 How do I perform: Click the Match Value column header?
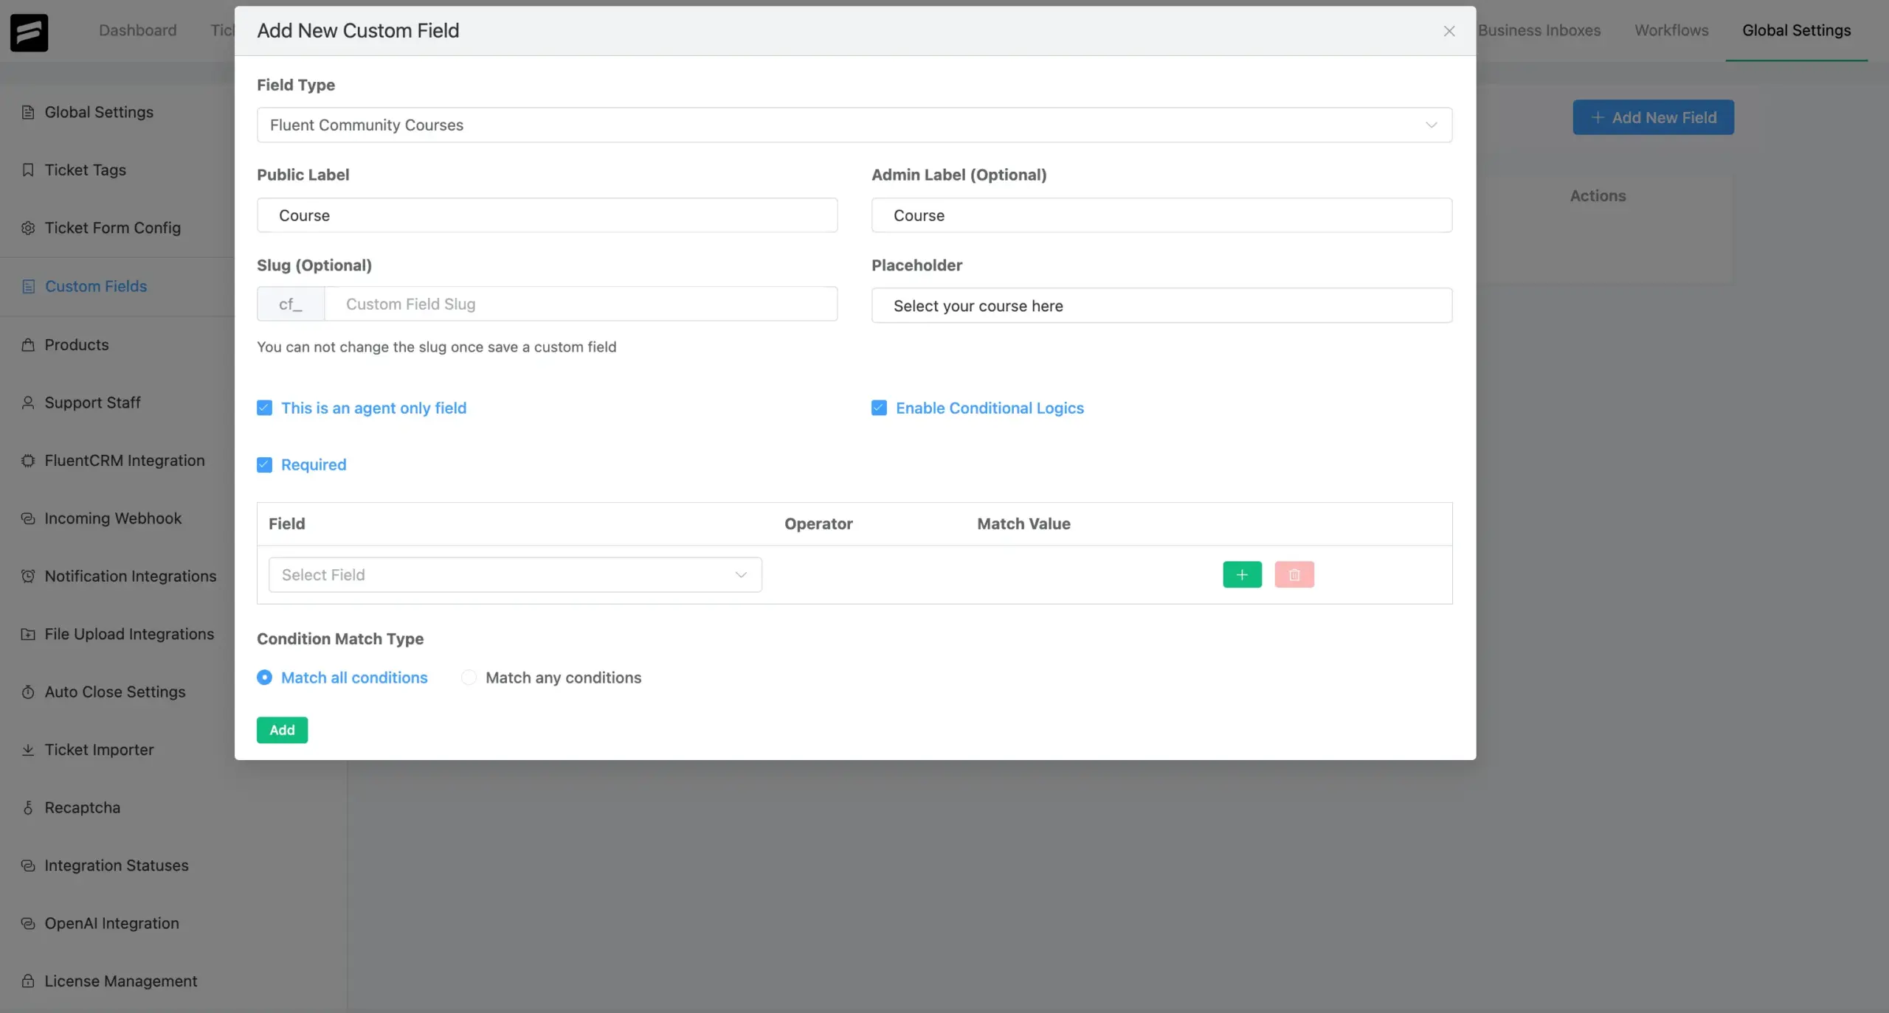(x=1023, y=523)
